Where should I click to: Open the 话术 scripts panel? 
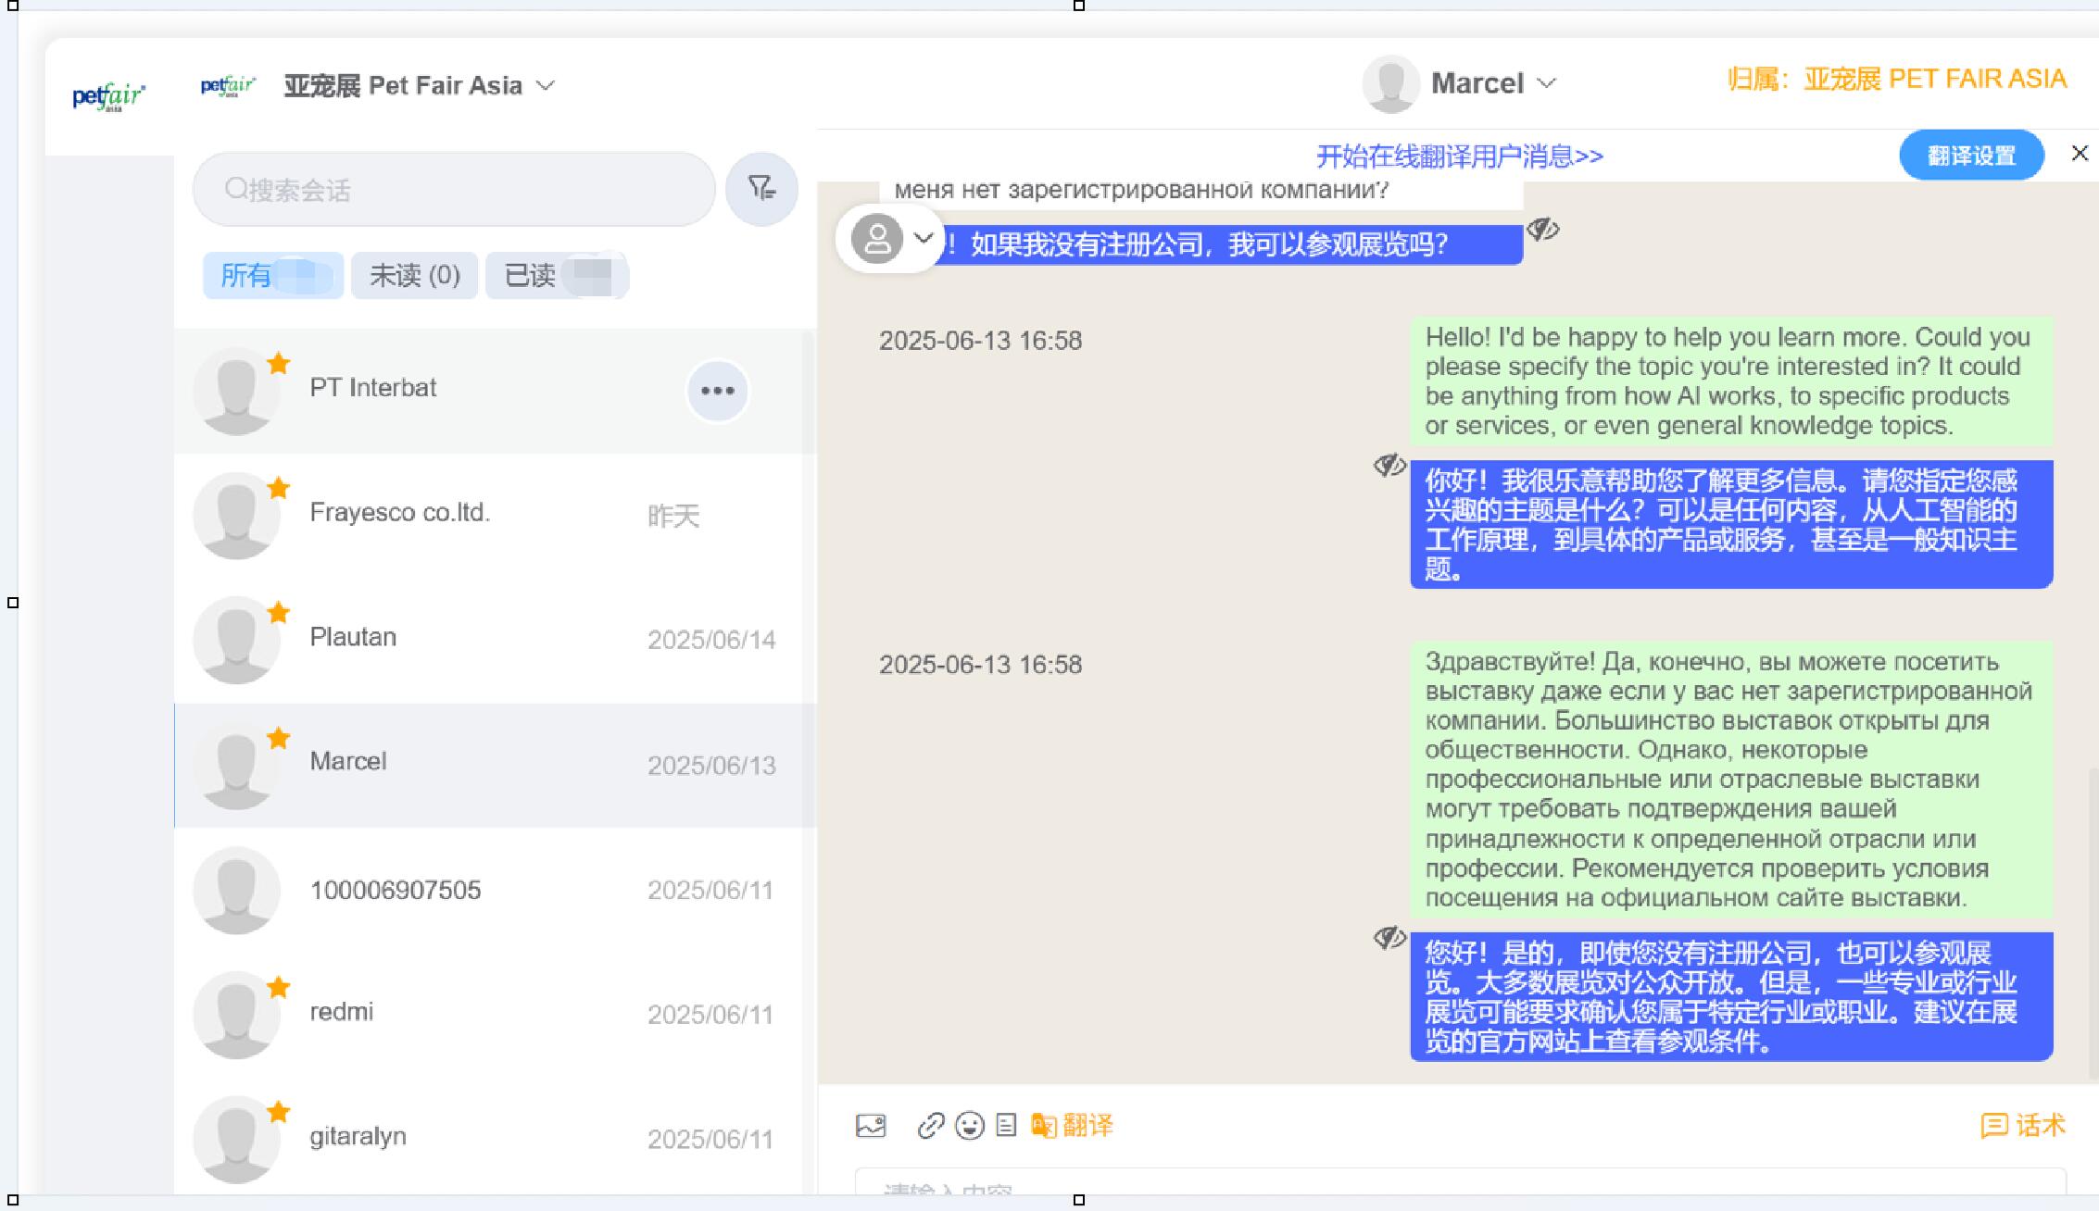2023,1126
